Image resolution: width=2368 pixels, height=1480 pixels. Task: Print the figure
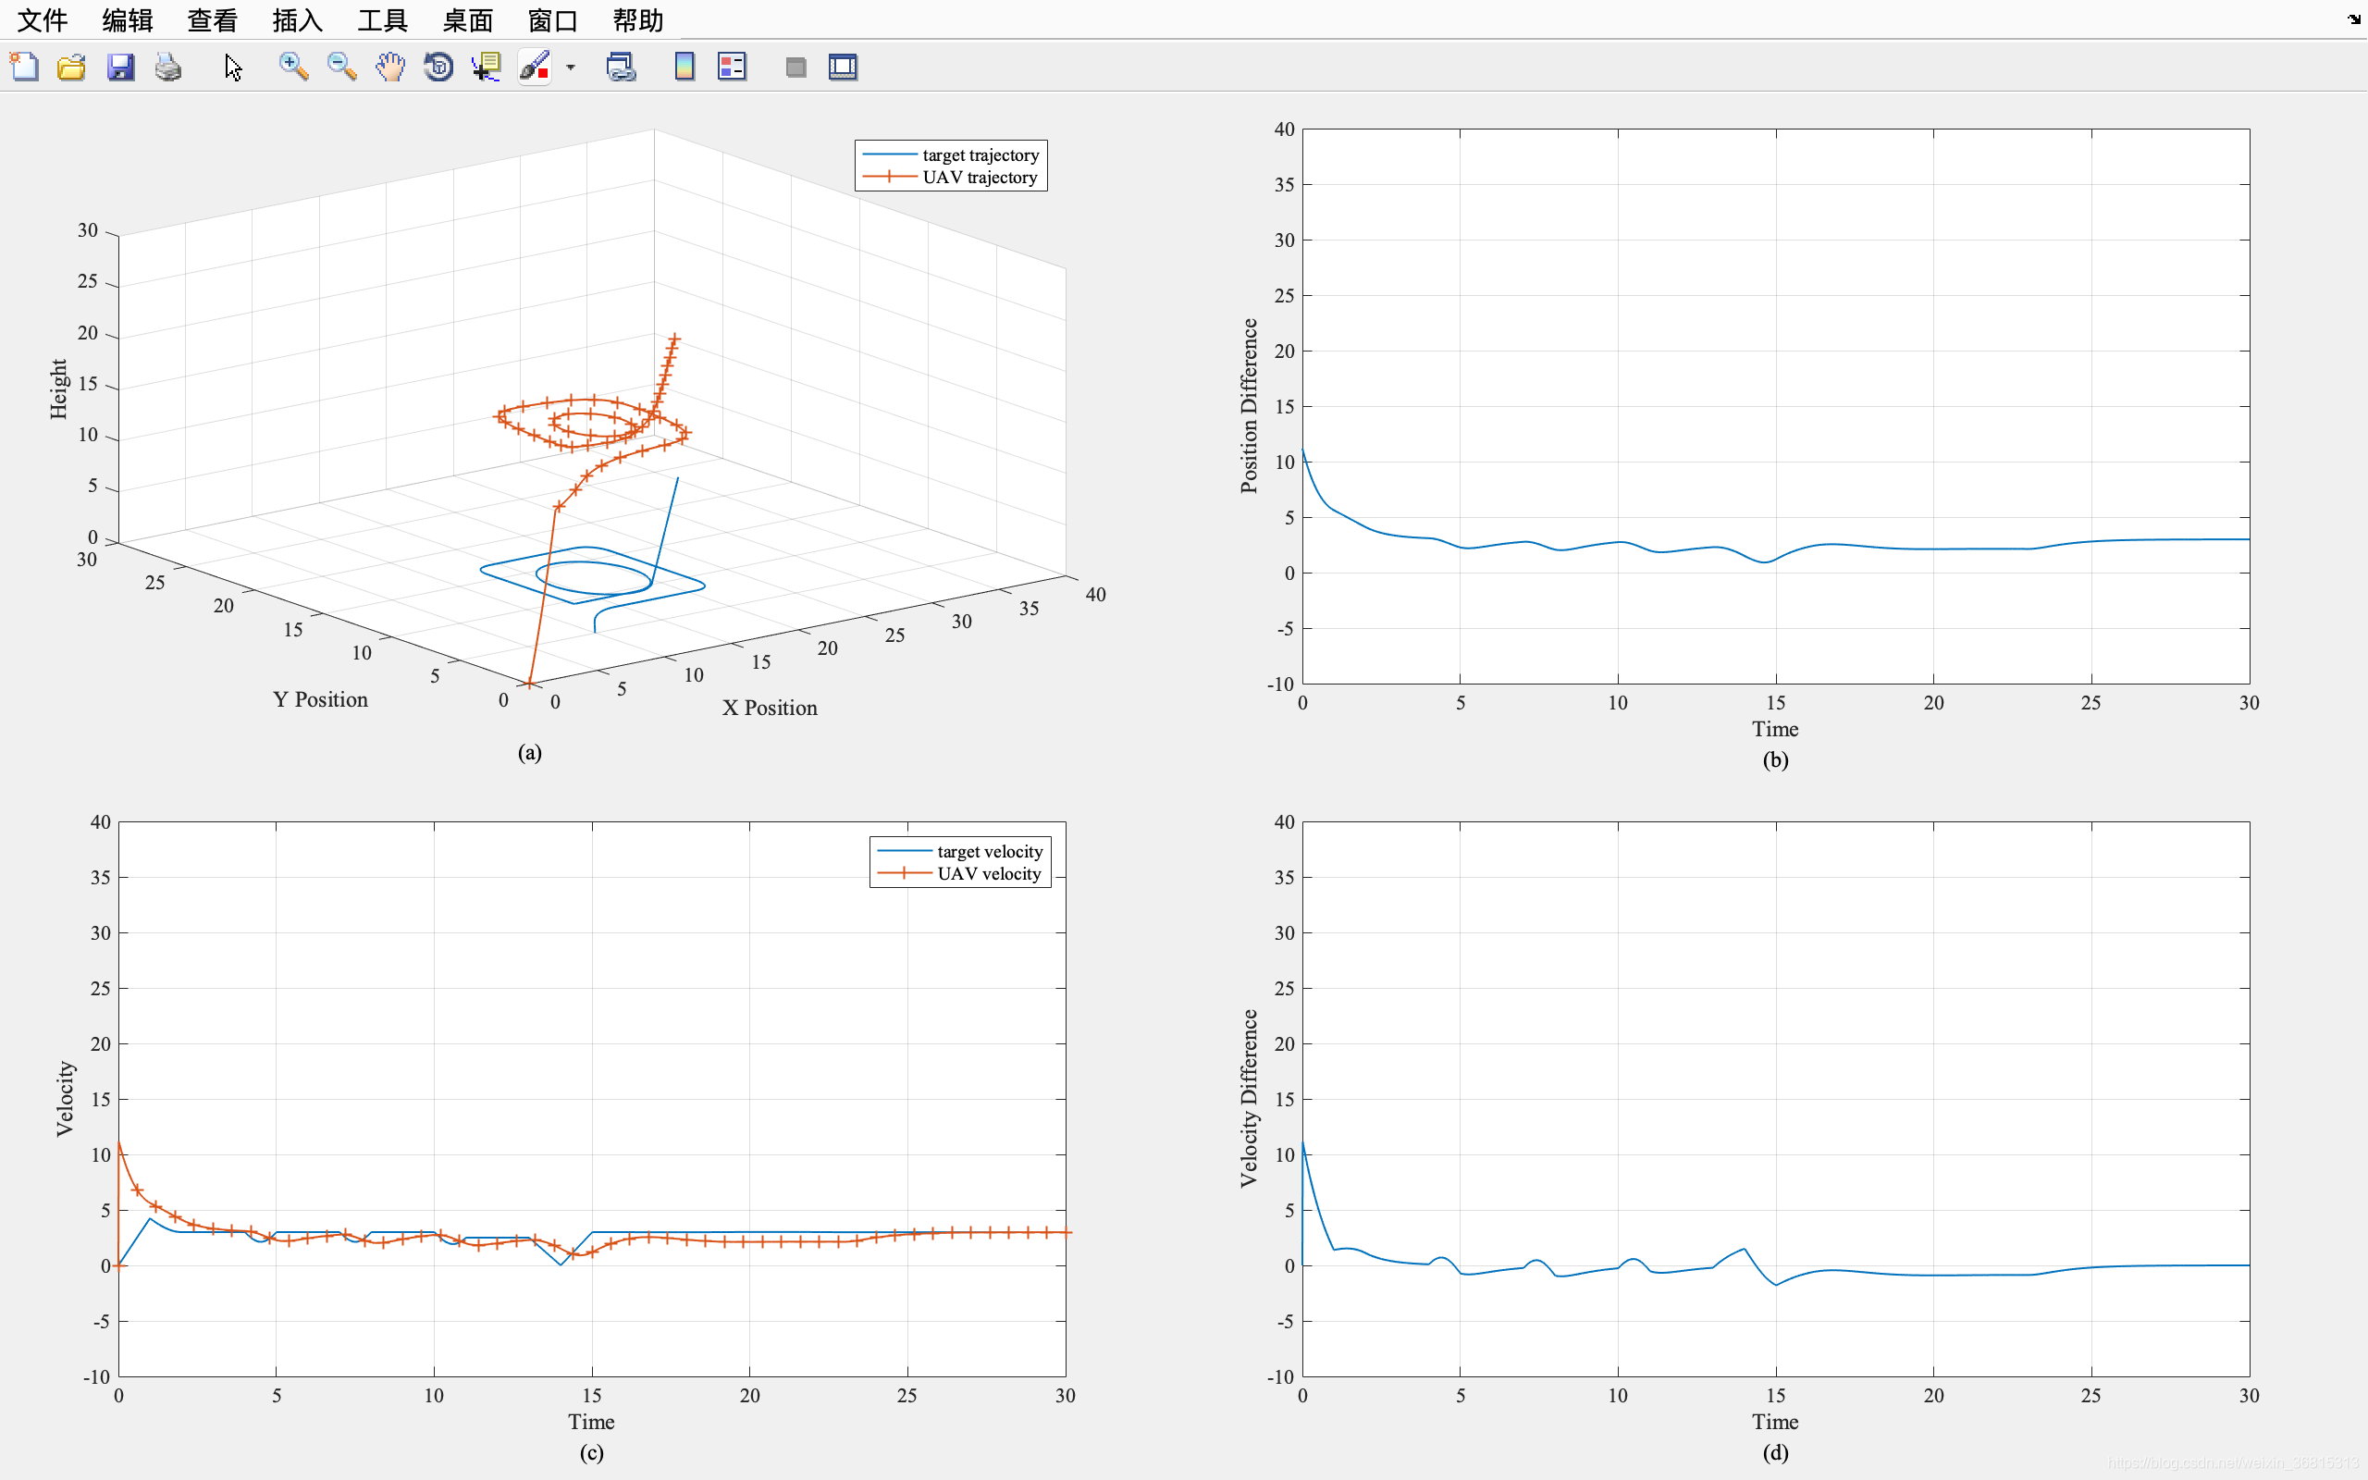[166, 67]
